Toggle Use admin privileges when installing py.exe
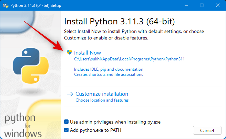This screenshot has width=226, height=139. 66,122
